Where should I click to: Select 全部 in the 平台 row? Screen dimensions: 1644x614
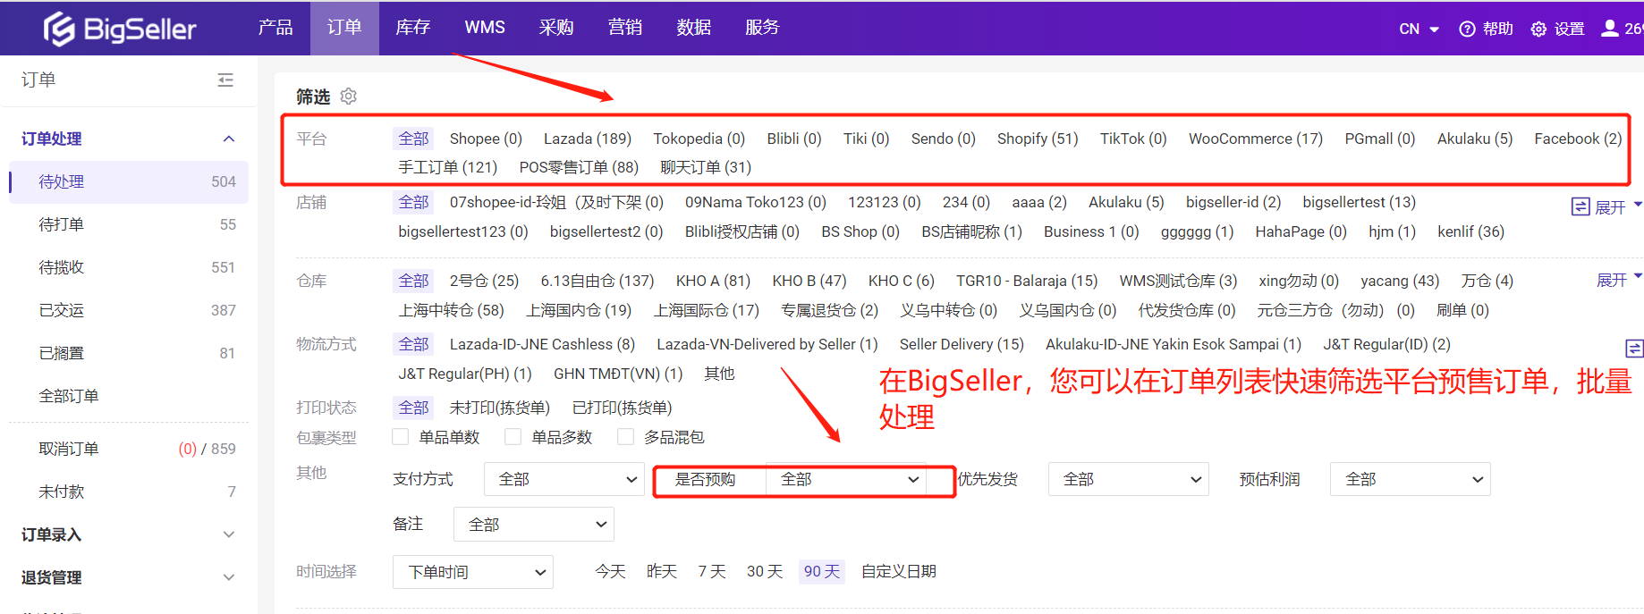(x=413, y=139)
